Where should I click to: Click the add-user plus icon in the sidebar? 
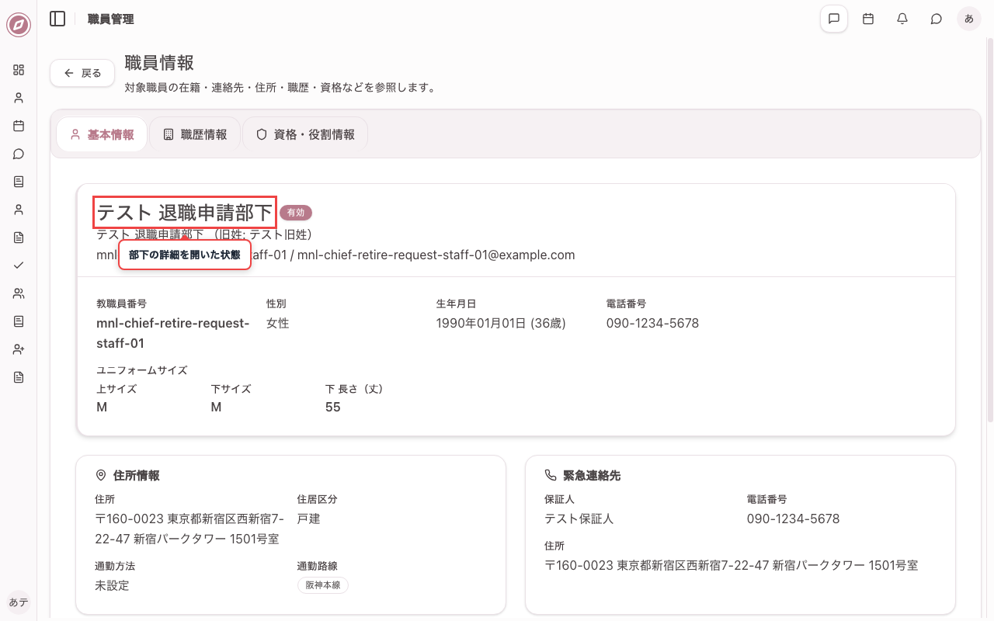(19, 349)
